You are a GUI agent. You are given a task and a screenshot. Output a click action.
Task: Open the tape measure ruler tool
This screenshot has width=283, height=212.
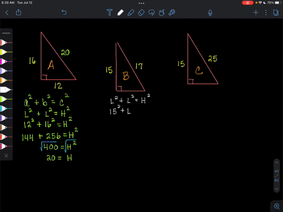coord(172,12)
